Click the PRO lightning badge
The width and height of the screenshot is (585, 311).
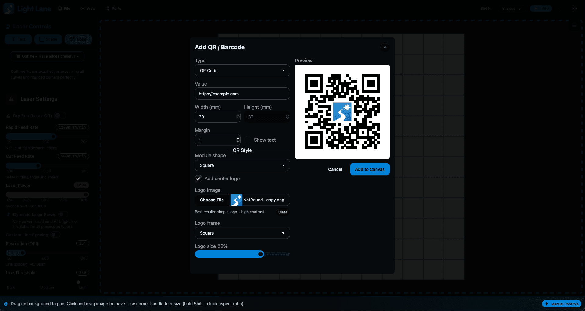(x=540, y=9)
